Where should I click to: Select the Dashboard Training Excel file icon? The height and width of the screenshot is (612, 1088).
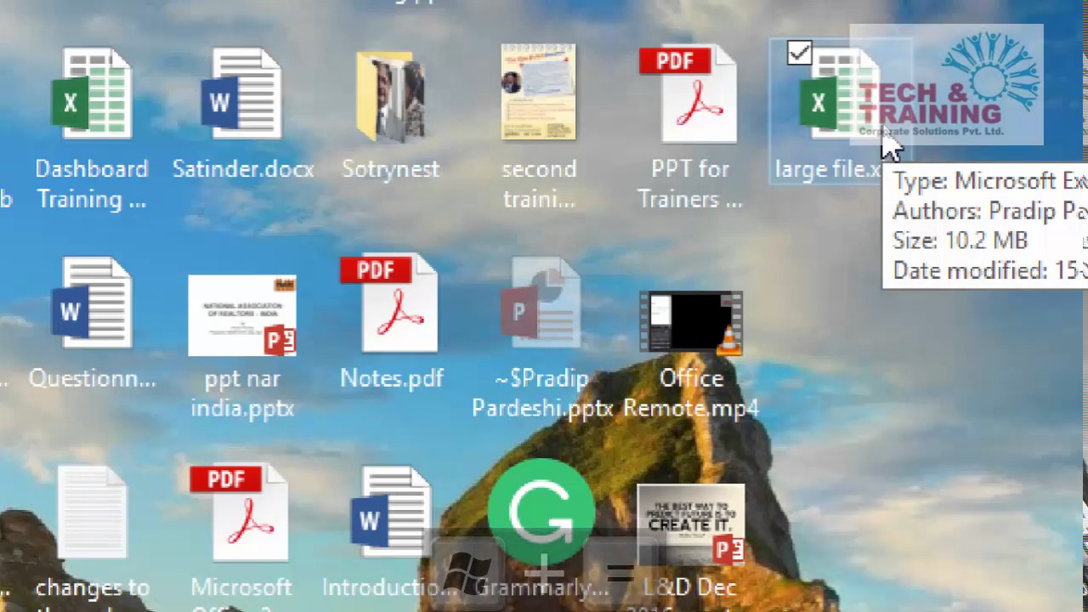(x=92, y=93)
